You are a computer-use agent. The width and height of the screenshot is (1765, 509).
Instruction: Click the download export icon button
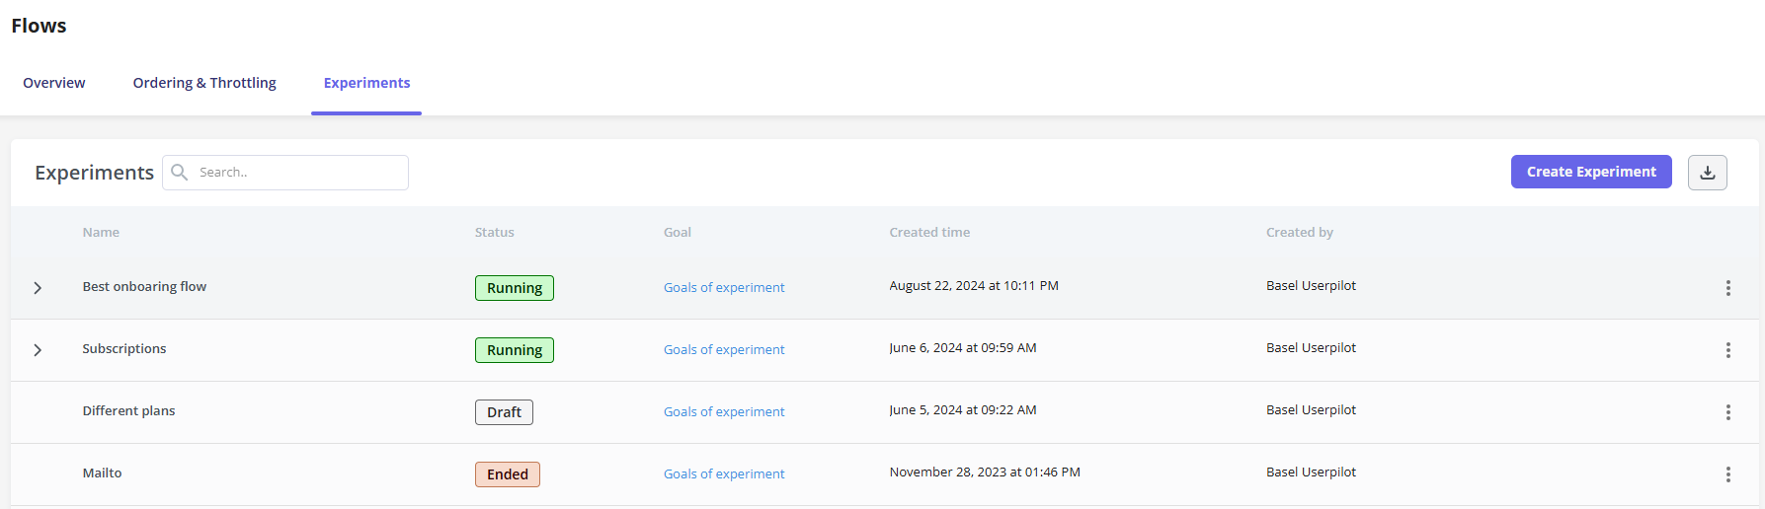1707,173
